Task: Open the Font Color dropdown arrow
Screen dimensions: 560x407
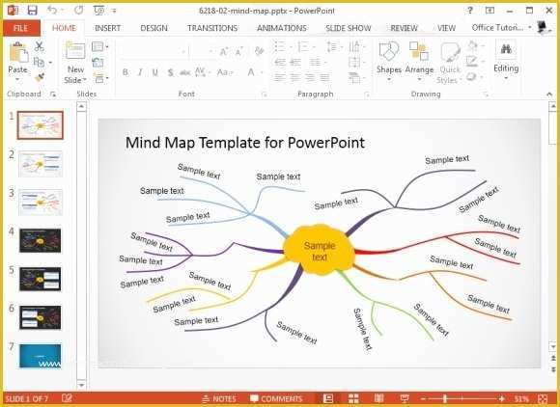Action: click(262, 72)
